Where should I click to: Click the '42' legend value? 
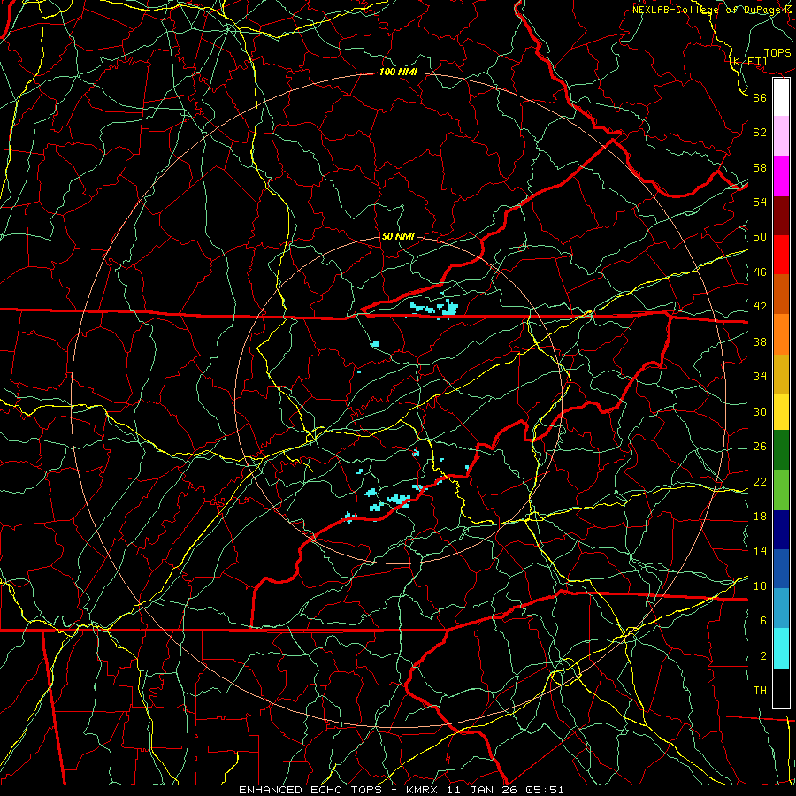pos(760,307)
